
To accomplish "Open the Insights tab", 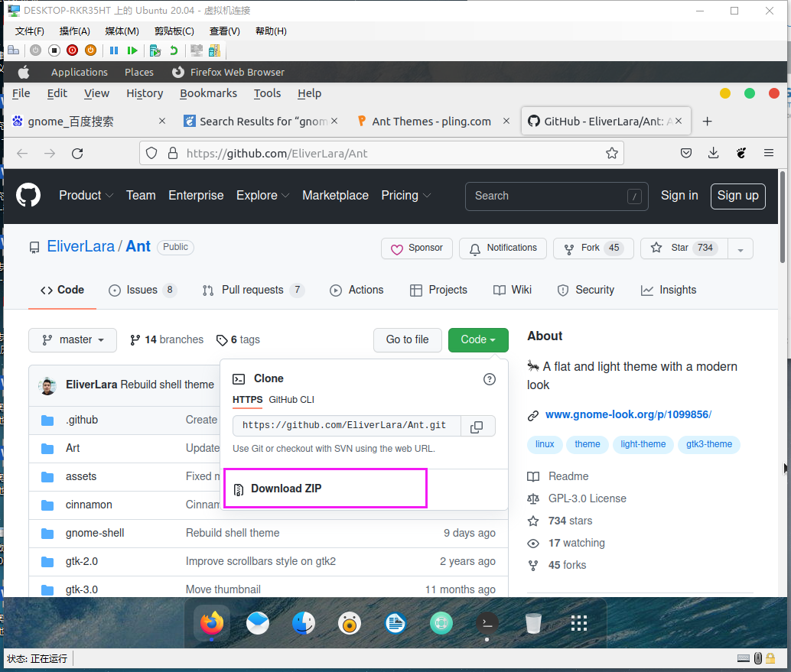I will [669, 290].
